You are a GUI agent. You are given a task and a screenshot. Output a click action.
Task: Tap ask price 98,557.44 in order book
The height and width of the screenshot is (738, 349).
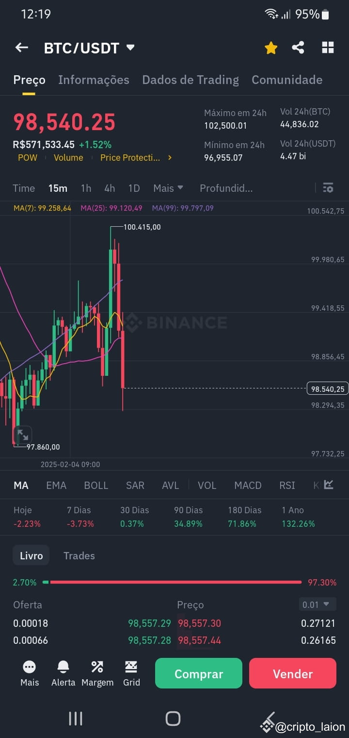[199, 640]
